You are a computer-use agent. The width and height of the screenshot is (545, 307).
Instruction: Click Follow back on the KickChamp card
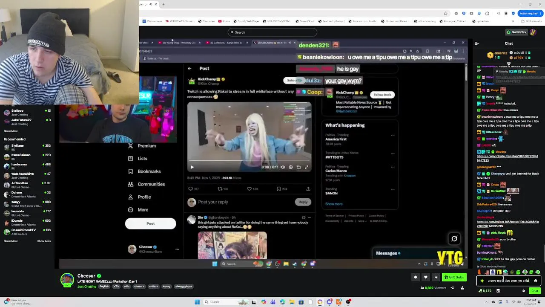point(382,95)
